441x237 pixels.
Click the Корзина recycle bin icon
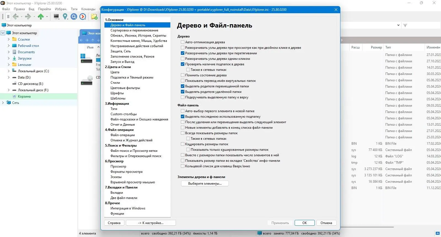[x=15, y=96]
